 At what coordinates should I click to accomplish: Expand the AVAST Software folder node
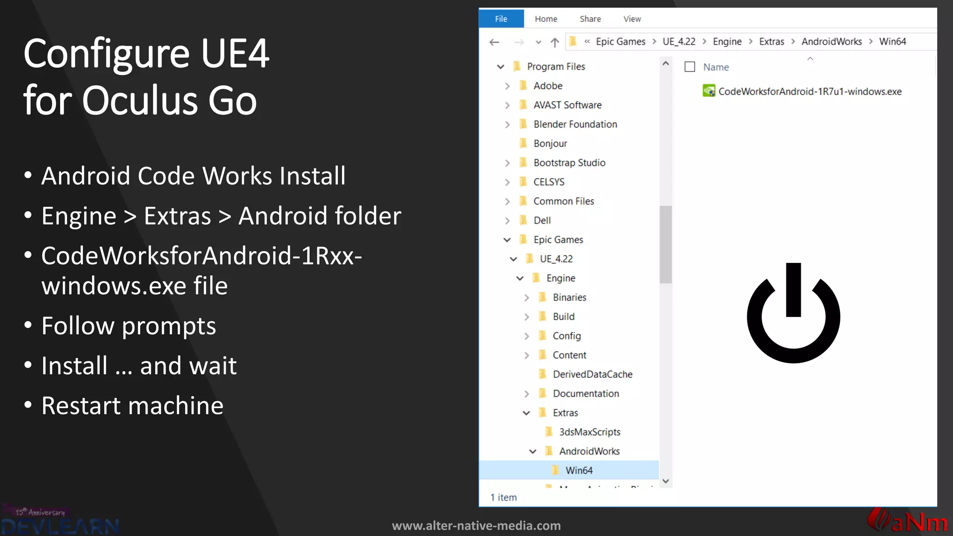tap(507, 105)
